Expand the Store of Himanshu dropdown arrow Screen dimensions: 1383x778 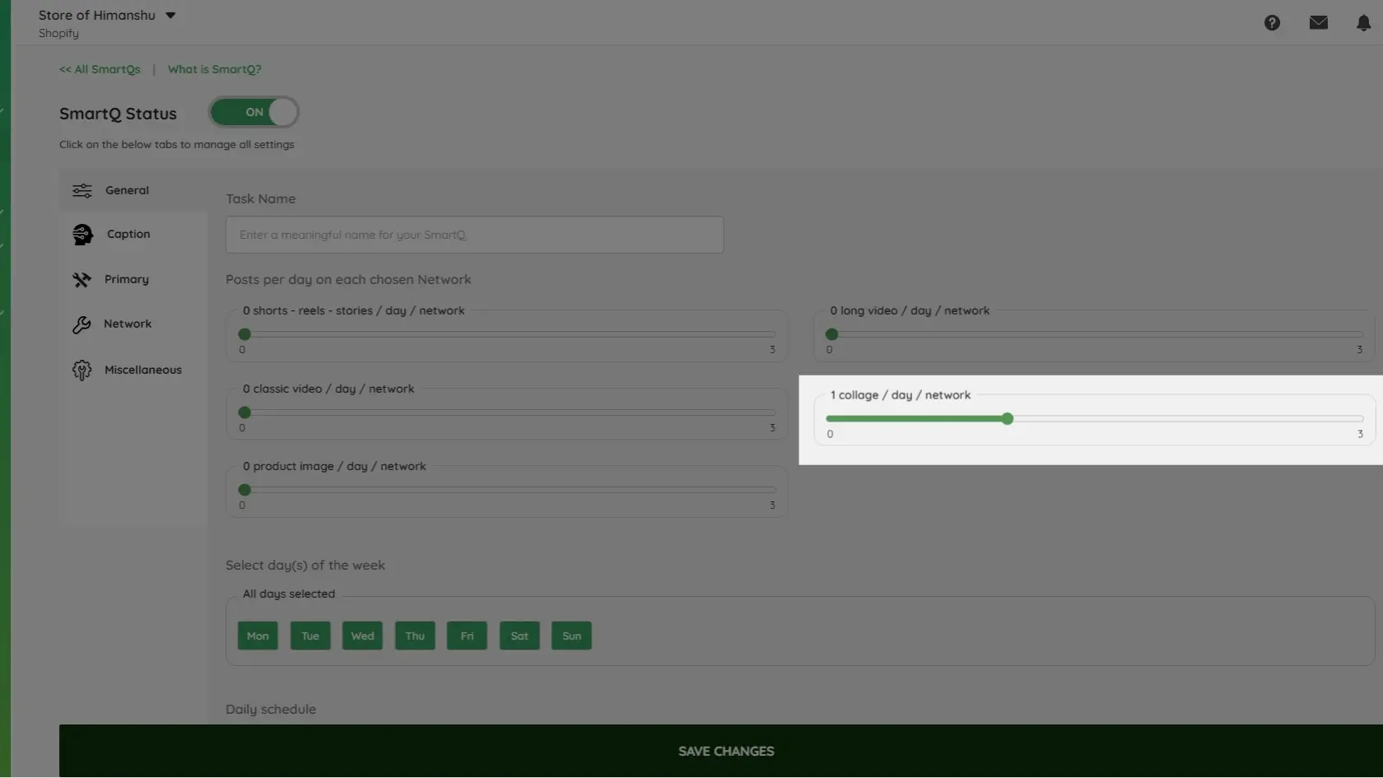click(170, 16)
